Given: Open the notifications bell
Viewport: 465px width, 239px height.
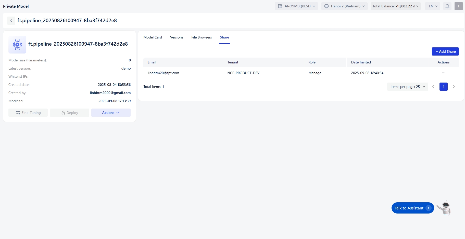Looking at the screenshot, I should (447, 6).
